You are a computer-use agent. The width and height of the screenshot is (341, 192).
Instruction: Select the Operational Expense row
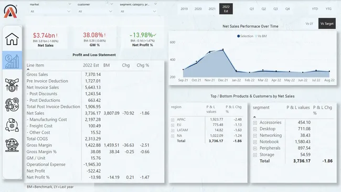point(46,165)
